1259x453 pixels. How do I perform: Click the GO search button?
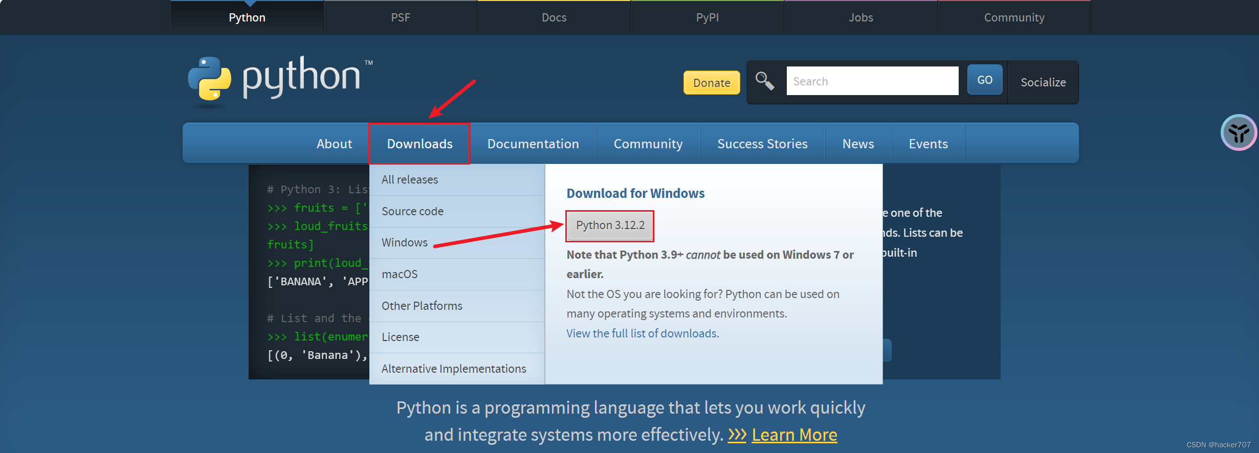pyautogui.click(x=985, y=80)
